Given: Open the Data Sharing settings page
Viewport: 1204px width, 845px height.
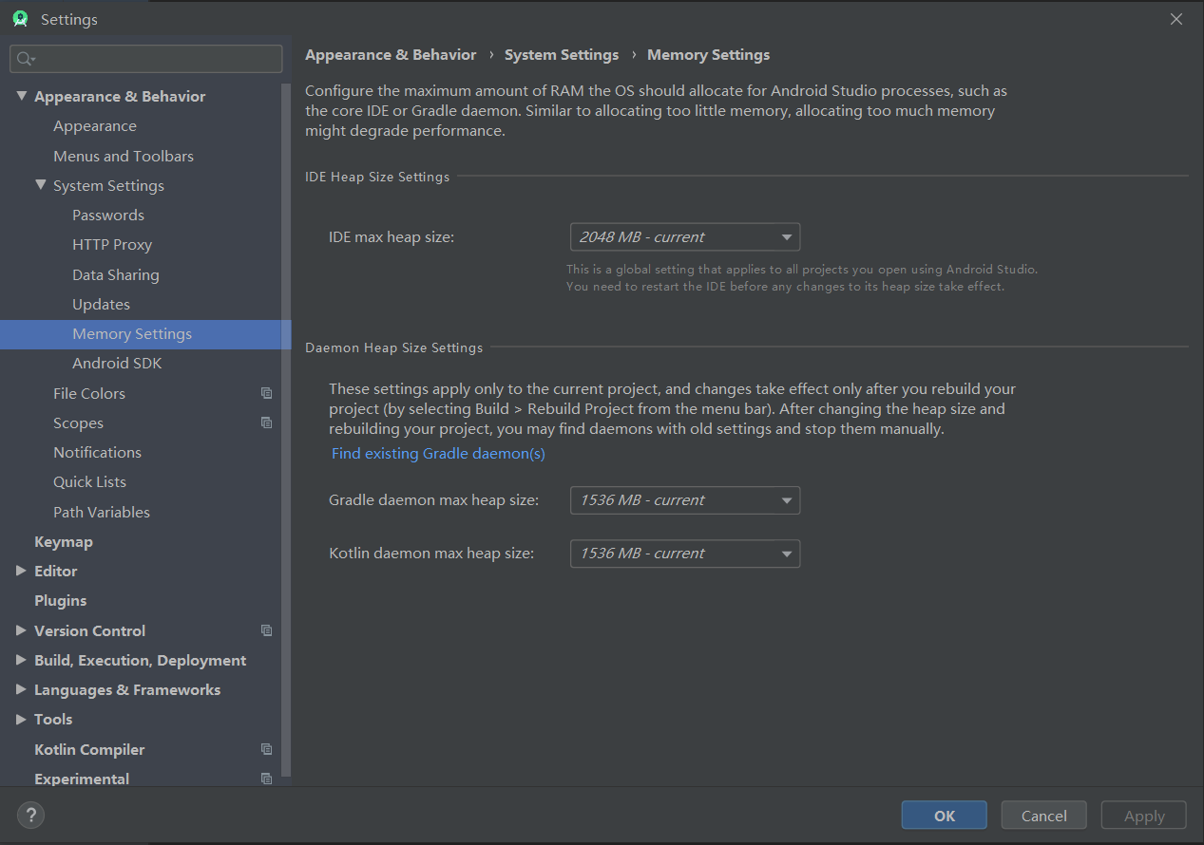Looking at the screenshot, I should tap(116, 274).
